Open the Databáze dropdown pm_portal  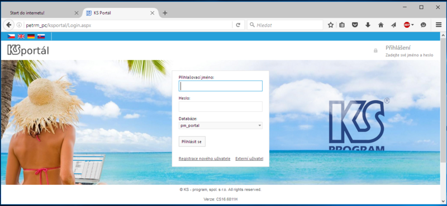tap(220, 126)
